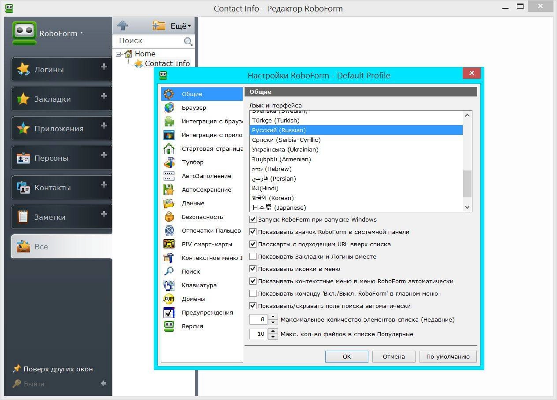Open the Безопасность lock icon

169,217
